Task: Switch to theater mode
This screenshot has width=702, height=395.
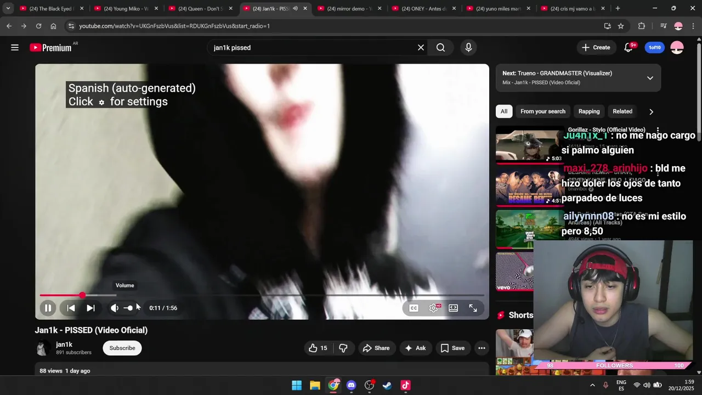Action: [453, 308]
